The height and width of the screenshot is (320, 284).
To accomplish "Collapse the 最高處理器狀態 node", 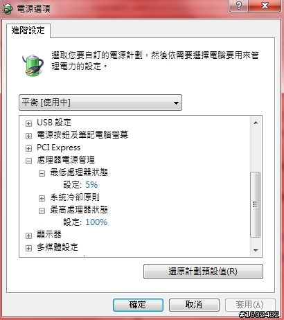I will [x=42, y=211].
